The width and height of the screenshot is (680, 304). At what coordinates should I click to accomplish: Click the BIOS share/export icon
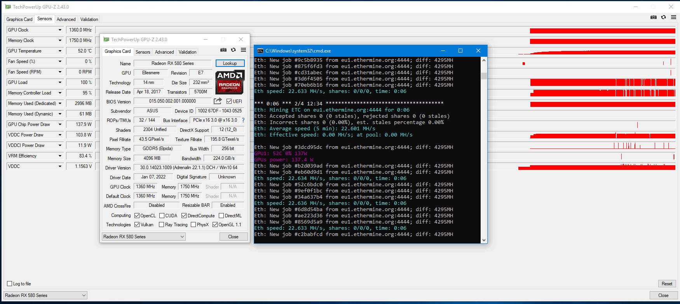[218, 101]
